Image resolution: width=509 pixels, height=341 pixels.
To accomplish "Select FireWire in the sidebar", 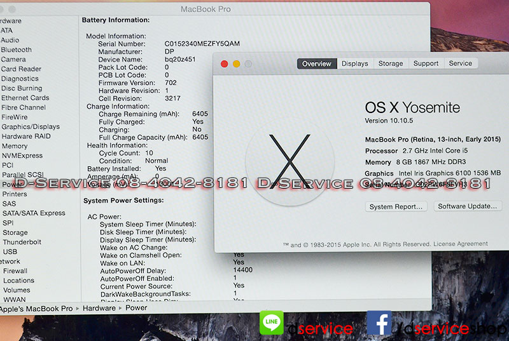I will pyautogui.click(x=14, y=117).
